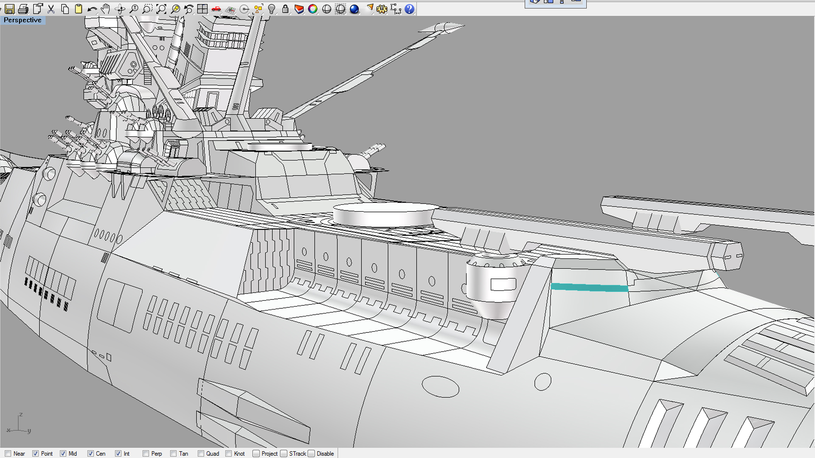Uncheck the Mid object snap
Screen dimensions: 815x458
[x=63, y=453]
